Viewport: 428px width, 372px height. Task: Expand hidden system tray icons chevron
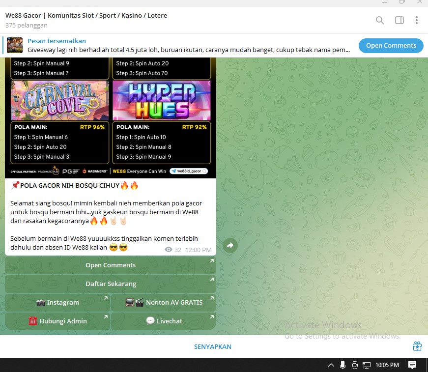[x=331, y=365]
